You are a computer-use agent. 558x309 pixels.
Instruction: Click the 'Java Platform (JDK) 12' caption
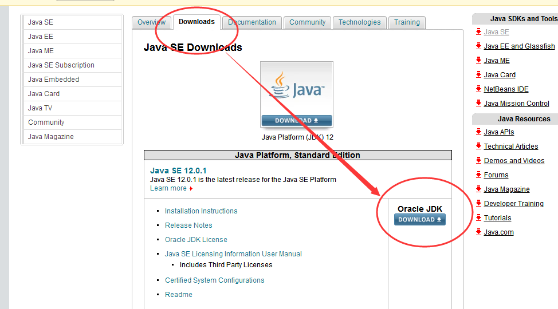click(x=297, y=137)
